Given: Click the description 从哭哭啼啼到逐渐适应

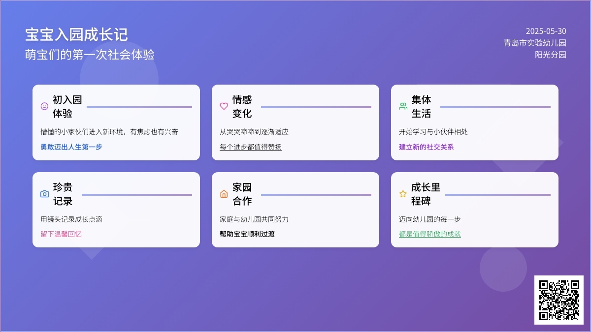Looking at the screenshot, I should (x=254, y=132).
